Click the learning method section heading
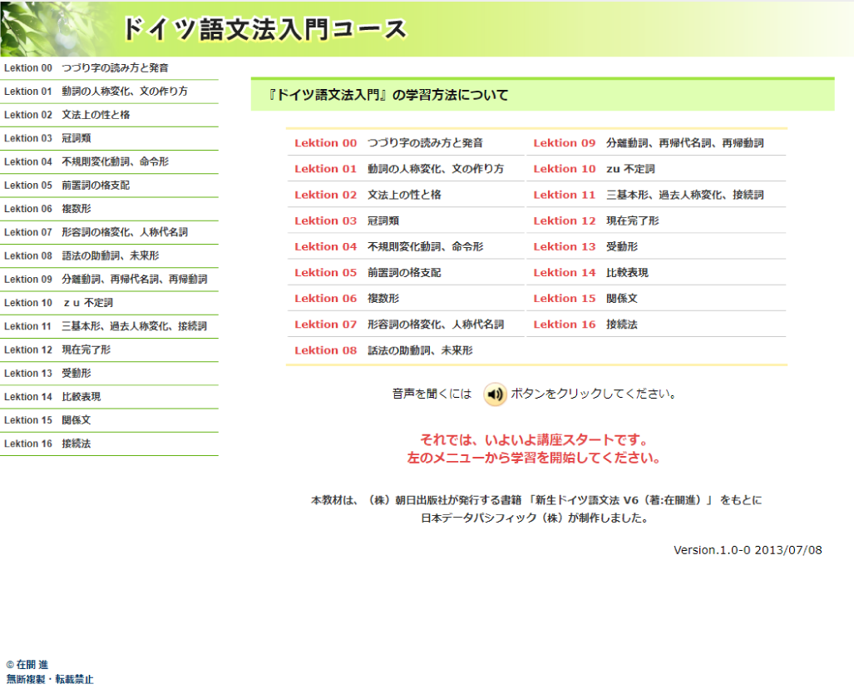This screenshot has width=854, height=694. (x=388, y=96)
